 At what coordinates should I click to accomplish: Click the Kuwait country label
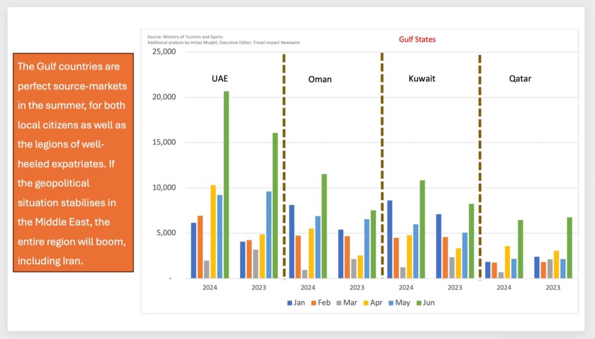point(422,78)
